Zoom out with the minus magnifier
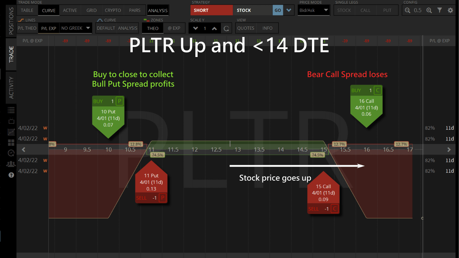459x258 pixels. [408, 10]
